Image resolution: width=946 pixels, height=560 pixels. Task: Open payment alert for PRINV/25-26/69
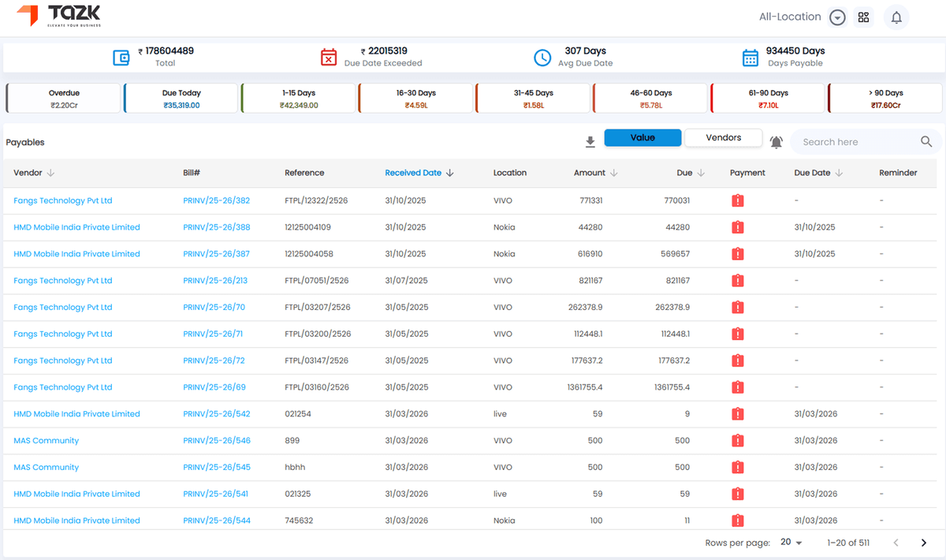coord(738,387)
